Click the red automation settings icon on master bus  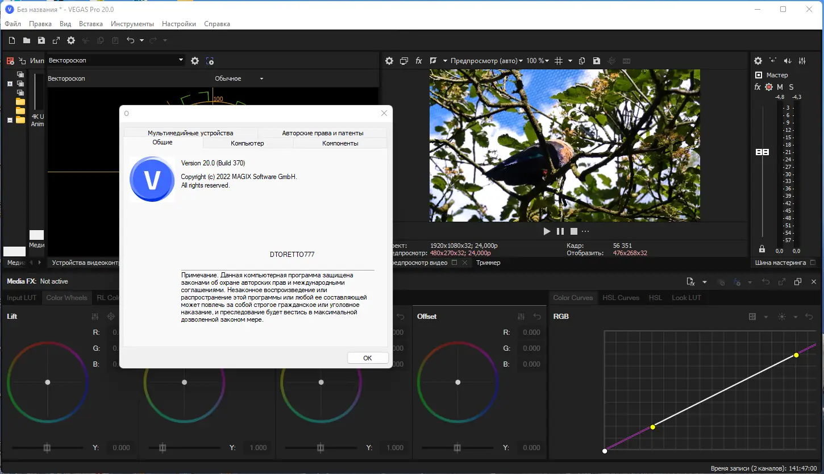[769, 87]
